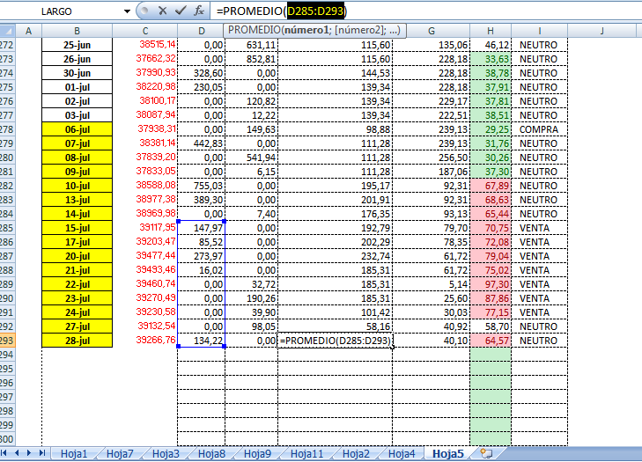The image size is (642, 462).
Task: Click the COMPRA cell in column I
Action: (539, 128)
